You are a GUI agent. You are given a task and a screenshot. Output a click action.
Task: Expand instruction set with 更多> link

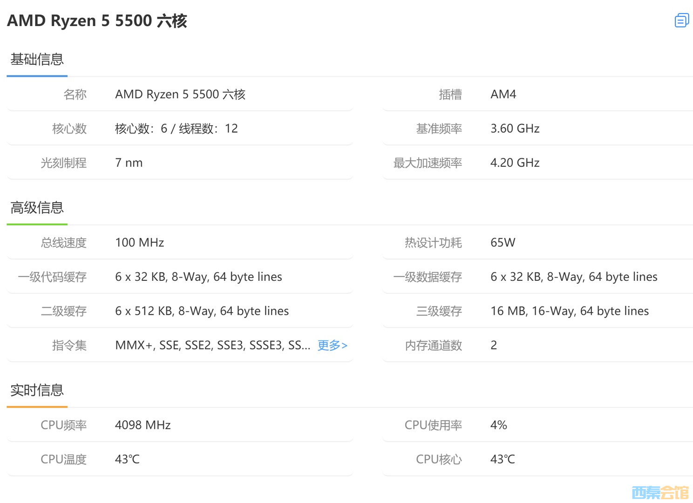click(332, 345)
